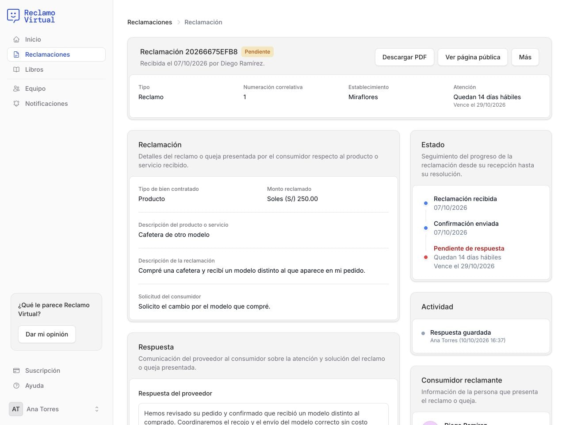Open Notificaciones in sidebar
The image size is (566, 425).
click(56, 104)
